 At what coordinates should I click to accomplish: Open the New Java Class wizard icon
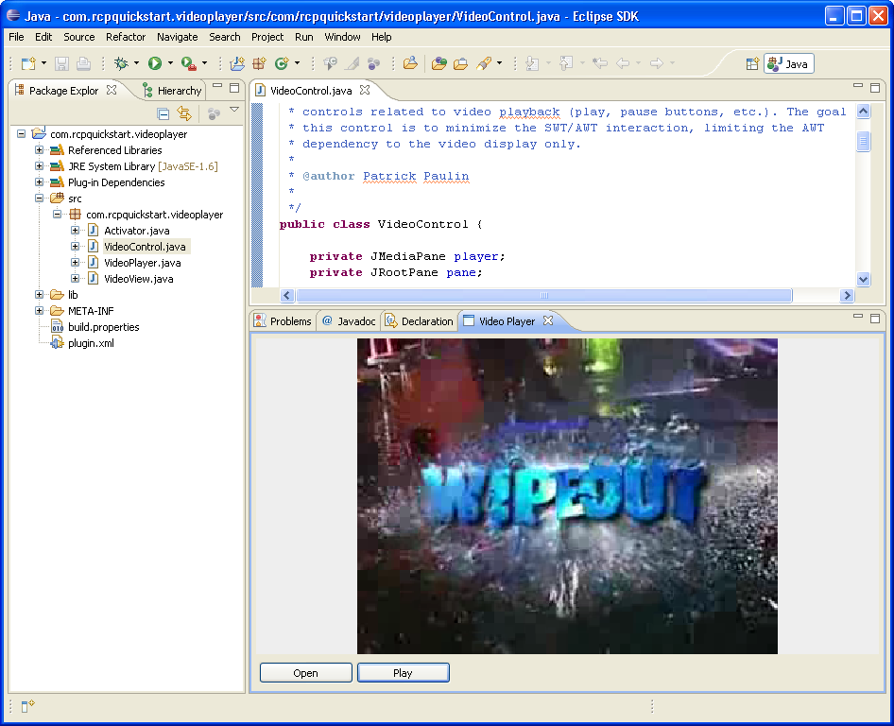[281, 63]
